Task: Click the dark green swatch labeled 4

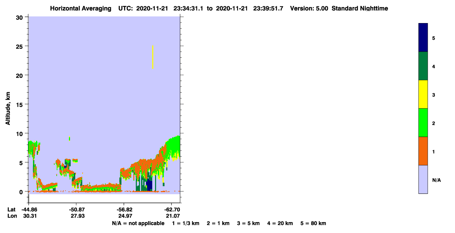Action: point(423,66)
